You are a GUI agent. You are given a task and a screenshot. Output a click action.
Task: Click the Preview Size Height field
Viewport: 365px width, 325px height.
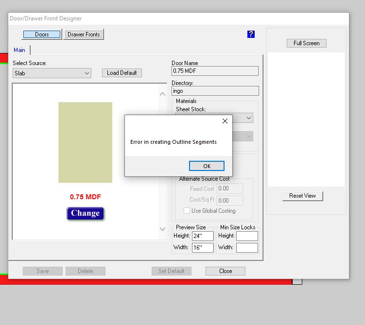[x=202, y=236]
